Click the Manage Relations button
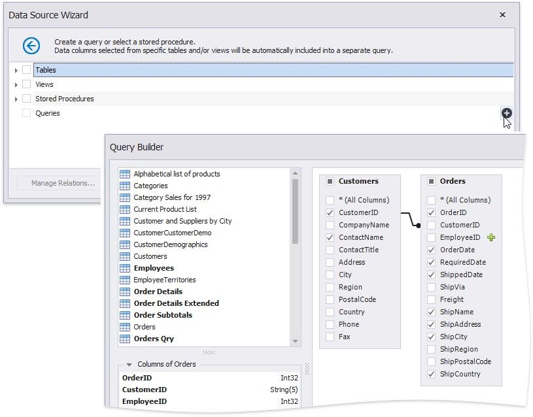 click(63, 183)
